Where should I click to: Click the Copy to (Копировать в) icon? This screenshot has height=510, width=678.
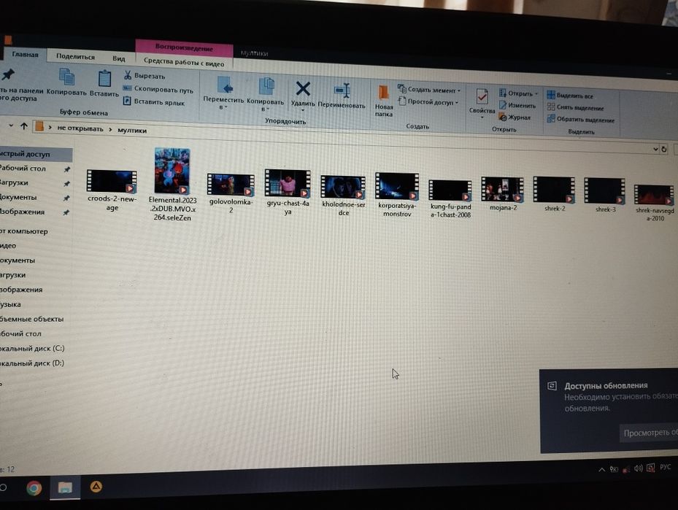pos(266,86)
